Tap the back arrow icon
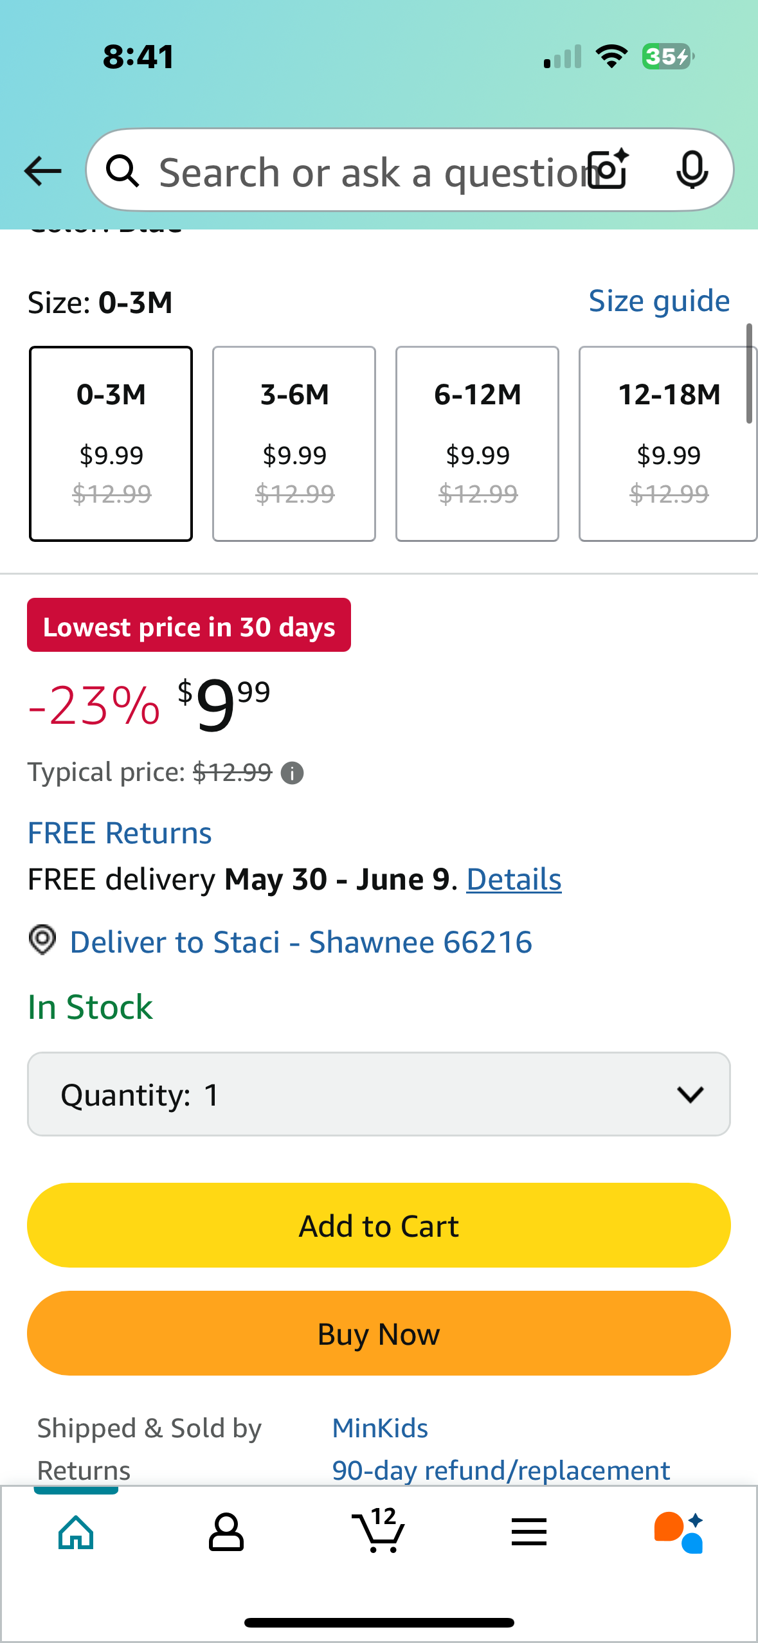 click(x=42, y=171)
